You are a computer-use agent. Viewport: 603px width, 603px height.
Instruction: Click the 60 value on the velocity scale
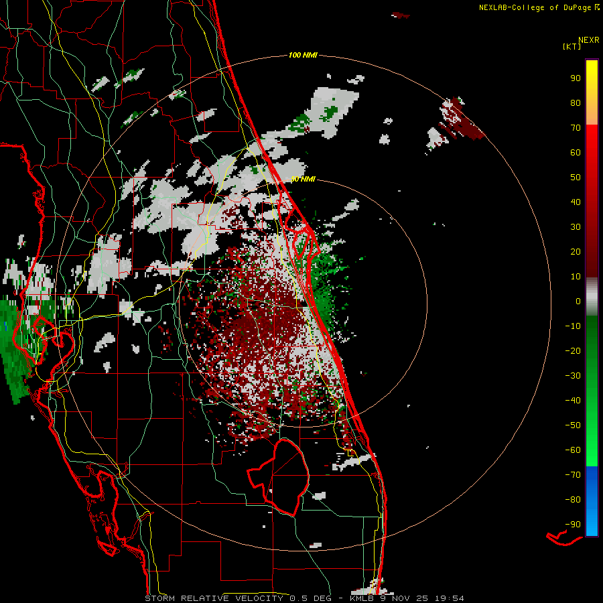pos(576,152)
